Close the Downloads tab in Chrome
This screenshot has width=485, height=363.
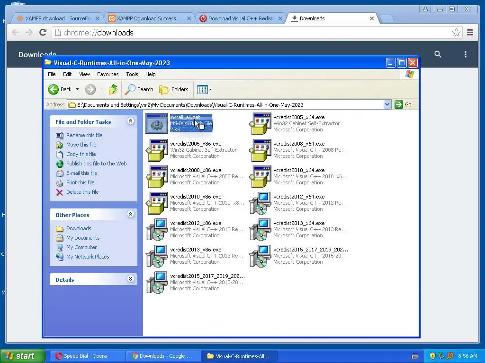[x=372, y=18]
